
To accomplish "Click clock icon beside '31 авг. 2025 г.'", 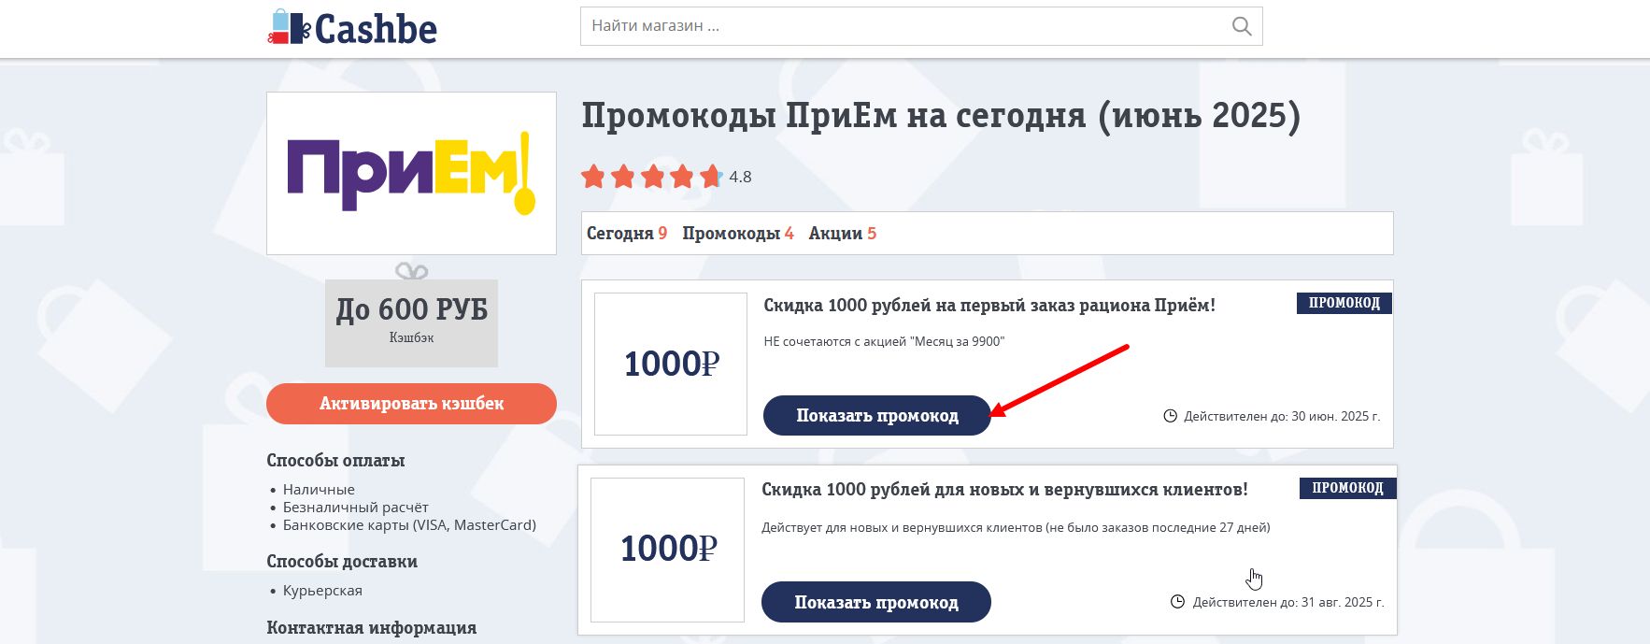I will pos(1177,602).
